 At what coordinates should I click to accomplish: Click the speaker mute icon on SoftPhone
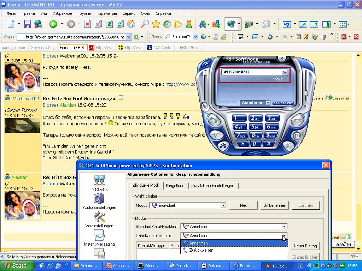[306, 107]
